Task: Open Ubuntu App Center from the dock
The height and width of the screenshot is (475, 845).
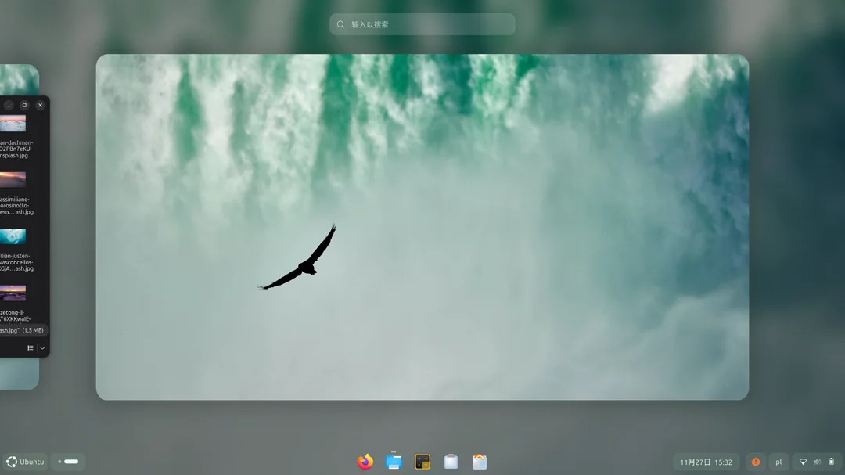Action: click(480, 462)
